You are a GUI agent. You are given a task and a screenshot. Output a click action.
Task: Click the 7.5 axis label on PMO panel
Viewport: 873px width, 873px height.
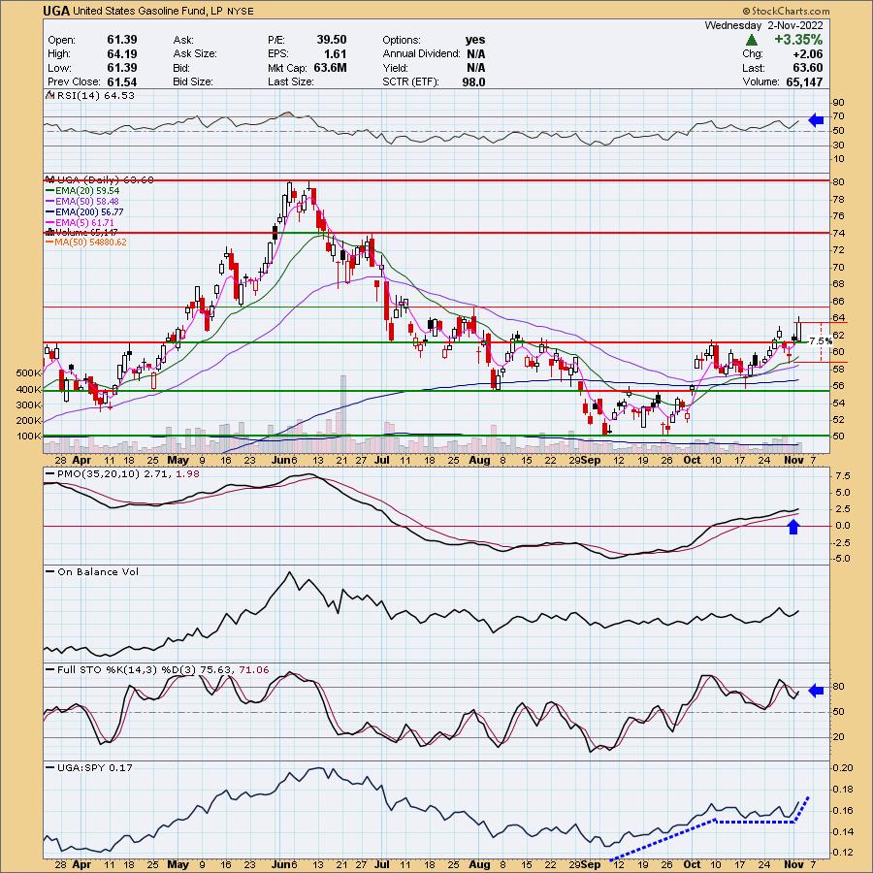click(843, 476)
